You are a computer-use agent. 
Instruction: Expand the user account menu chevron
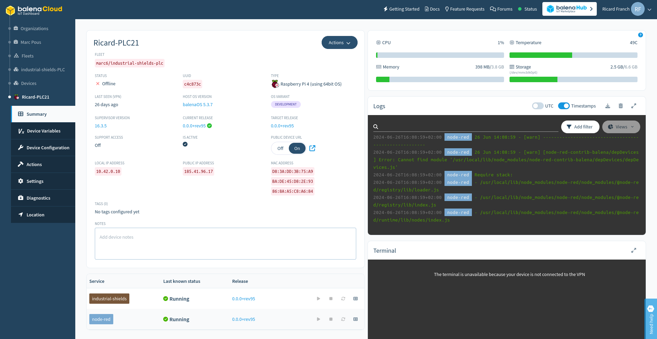649,10
